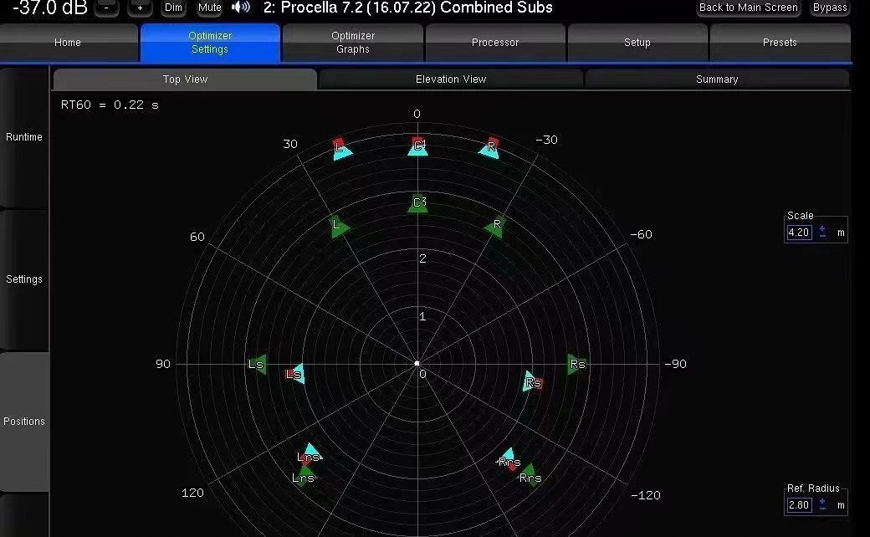Select the green C speaker marker

[417, 203]
